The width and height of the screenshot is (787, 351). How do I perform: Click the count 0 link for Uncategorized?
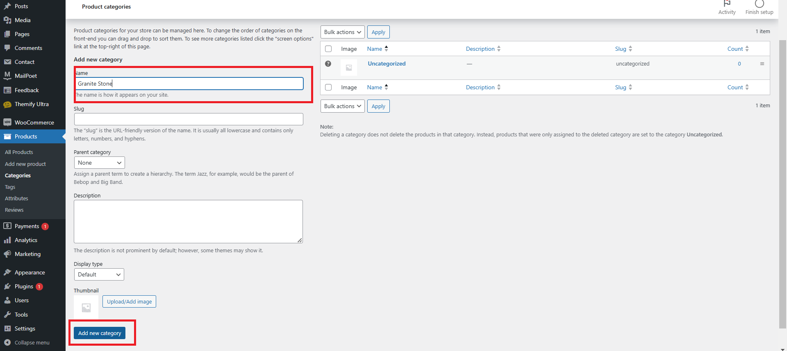click(739, 63)
